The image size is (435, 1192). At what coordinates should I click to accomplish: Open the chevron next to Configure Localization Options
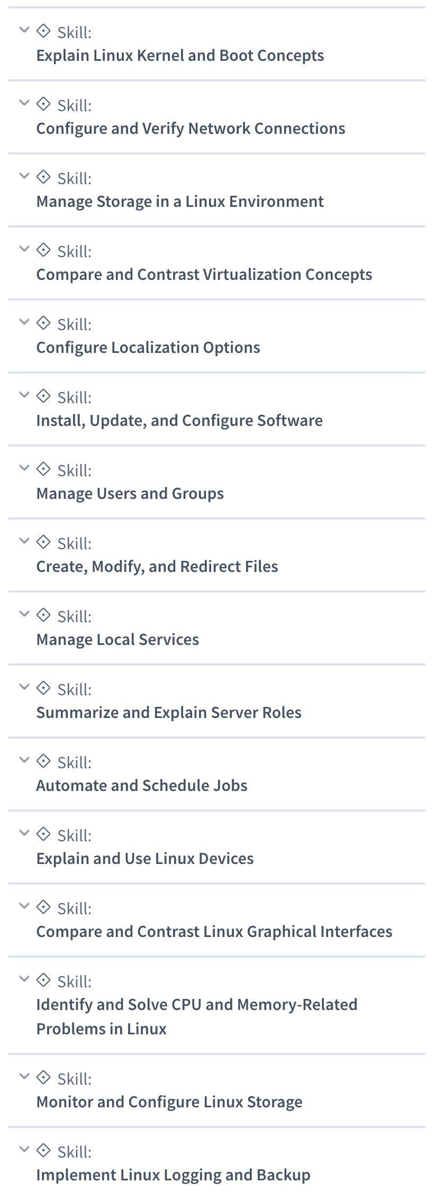(x=24, y=322)
